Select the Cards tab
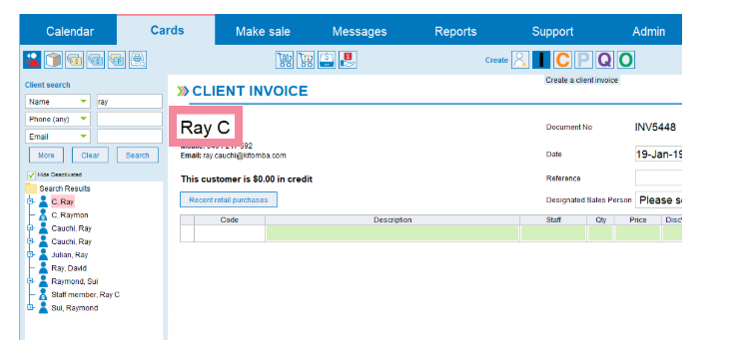Screen dimensions: 749x362 point(167,30)
